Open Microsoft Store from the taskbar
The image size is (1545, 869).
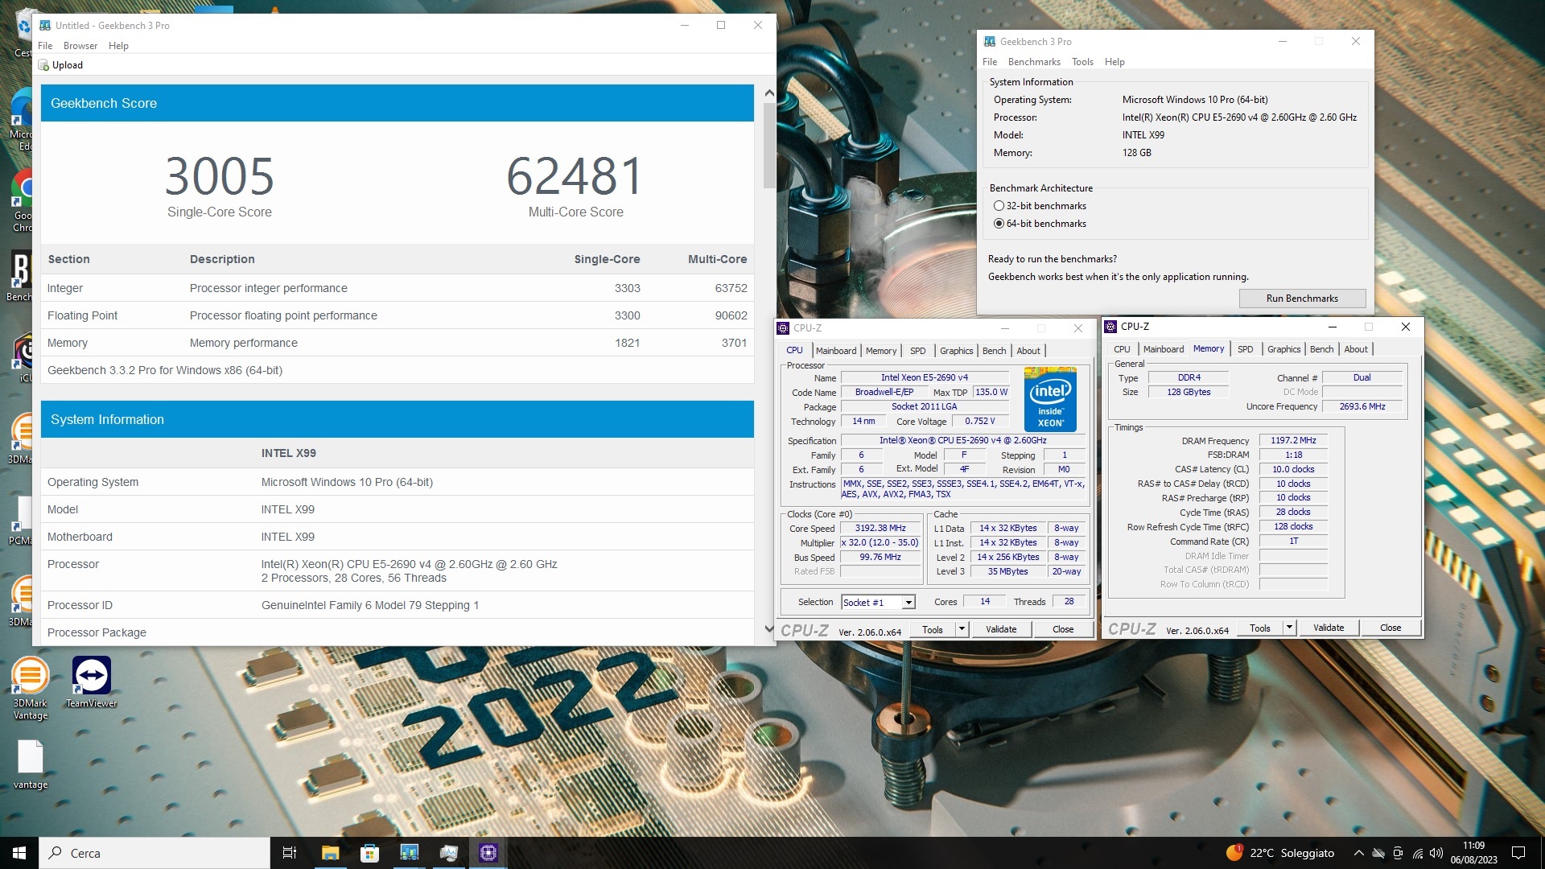369,853
